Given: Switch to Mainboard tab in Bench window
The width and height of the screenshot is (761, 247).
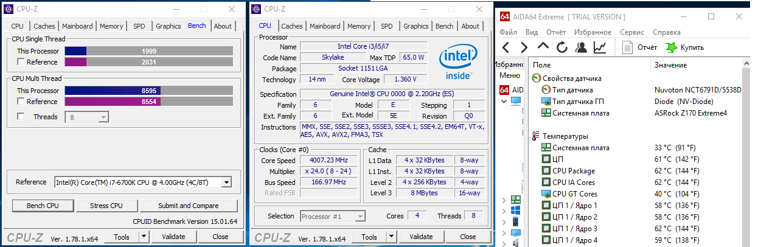Looking at the screenshot, I should coord(77,26).
